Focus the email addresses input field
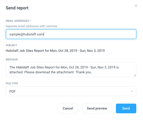 (71, 34)
